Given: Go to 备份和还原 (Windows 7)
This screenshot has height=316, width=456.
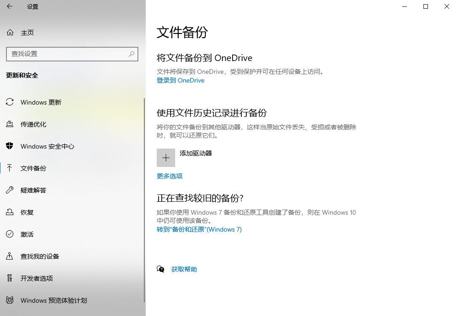Looking at the screenshot, I should [x=199, y=229].
